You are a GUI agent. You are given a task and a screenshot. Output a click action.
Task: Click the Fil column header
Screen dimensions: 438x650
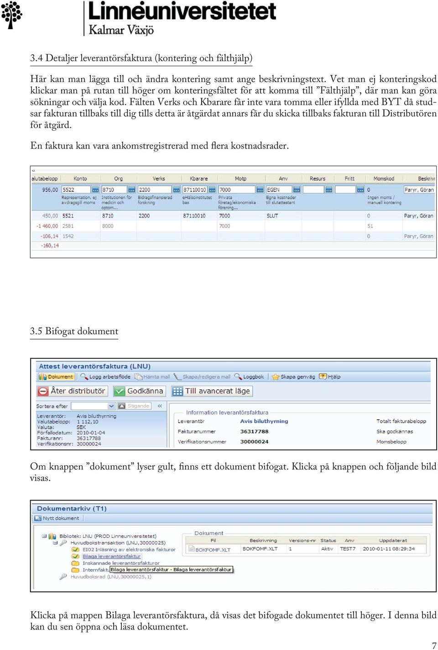coord(213,540)
